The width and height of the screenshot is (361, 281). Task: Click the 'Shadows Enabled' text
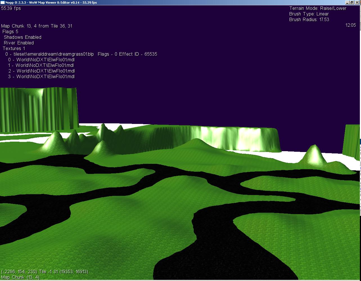[x=22, y=37]
